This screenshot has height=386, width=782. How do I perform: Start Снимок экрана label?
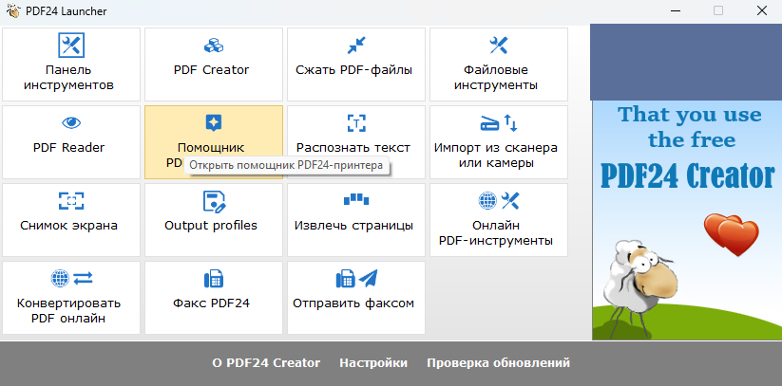(68, 225)
